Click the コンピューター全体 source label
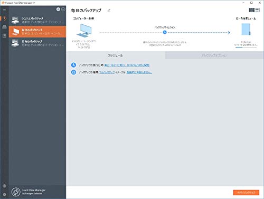The width and height of the screenshot is (264, 199). 83,18
